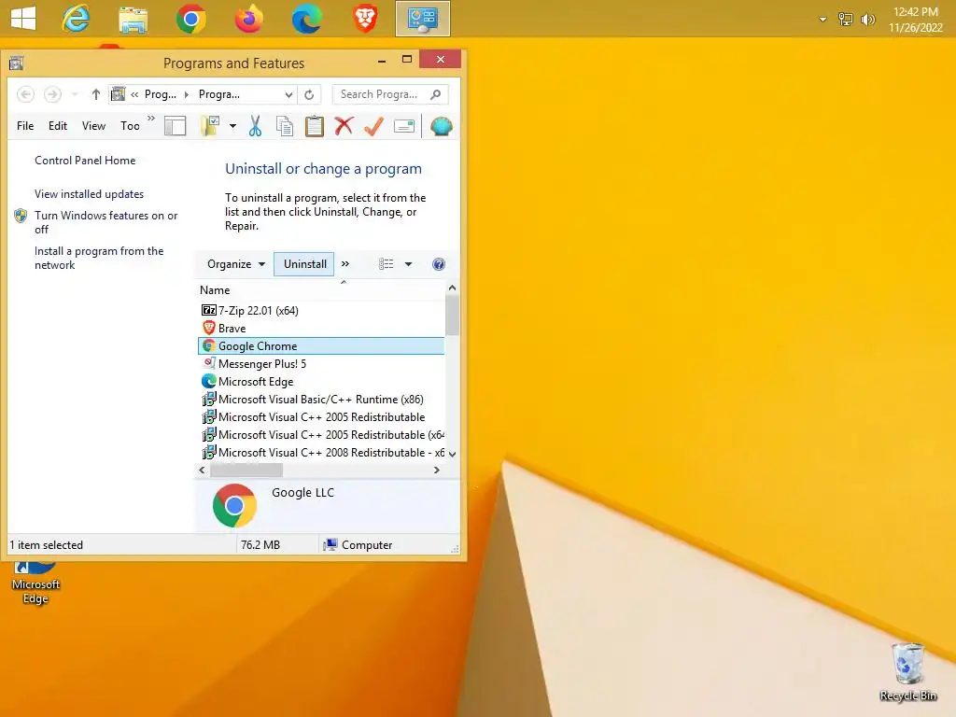
Task: Click the Paste clipboard toolbar icon
Action: click(314, 126)
